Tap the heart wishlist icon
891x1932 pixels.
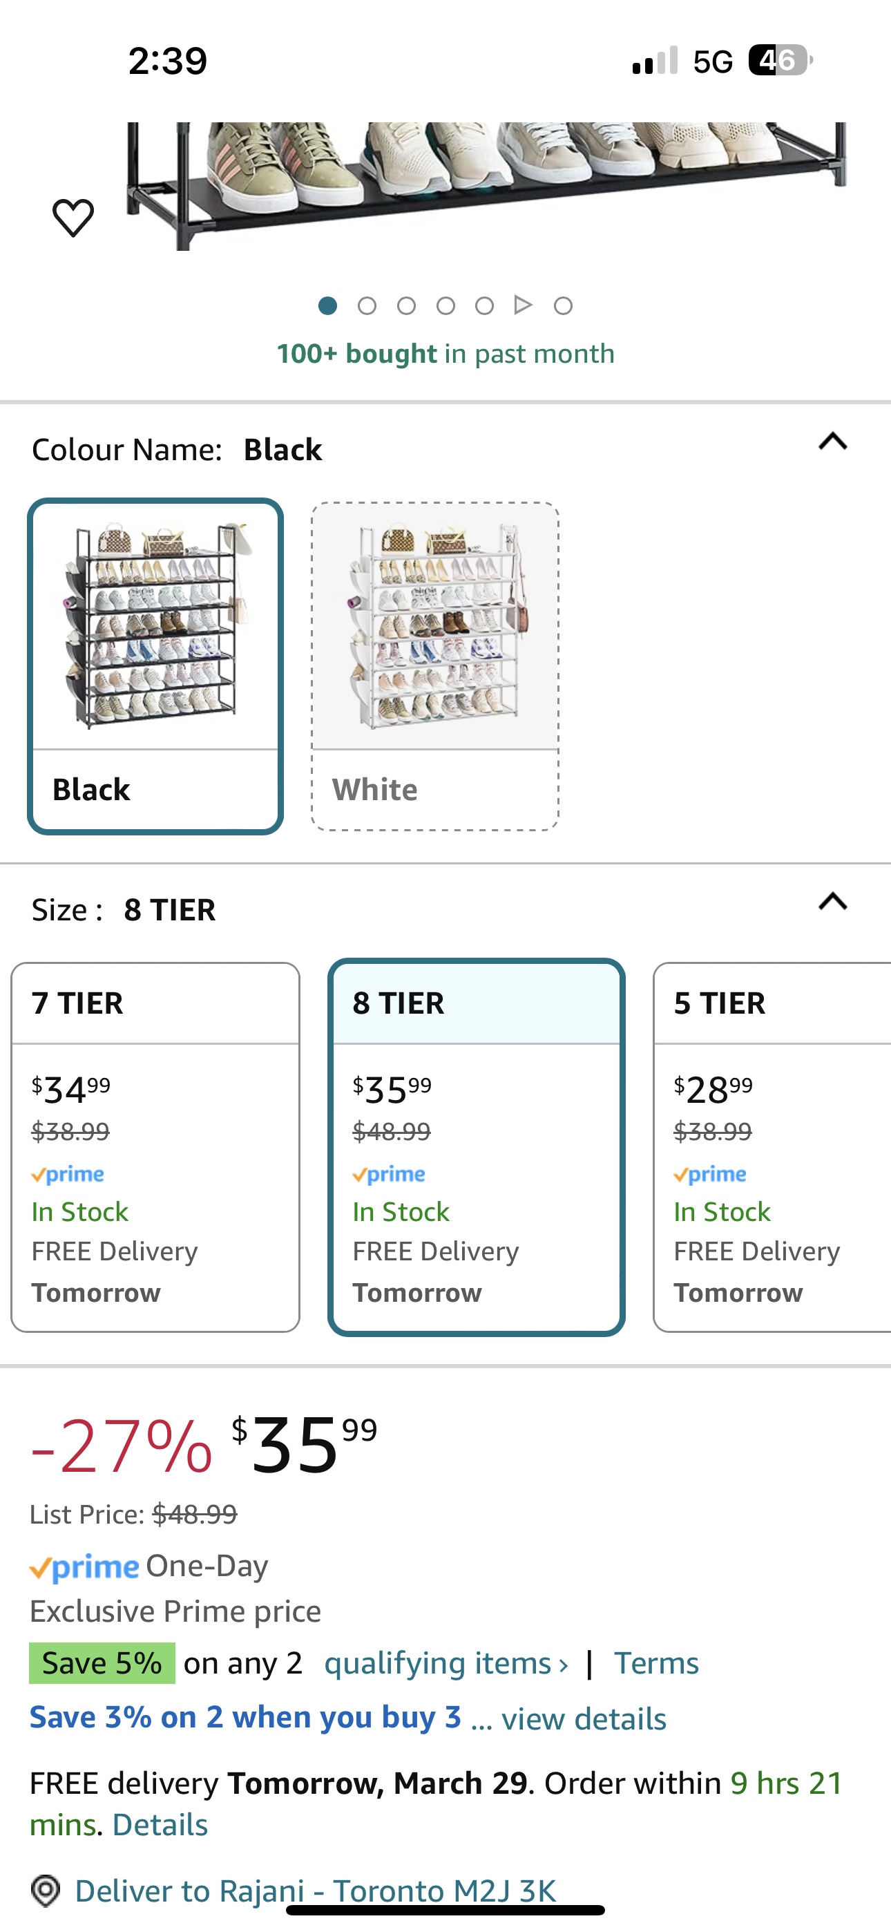pyautogui.click(x=73, y=218)
